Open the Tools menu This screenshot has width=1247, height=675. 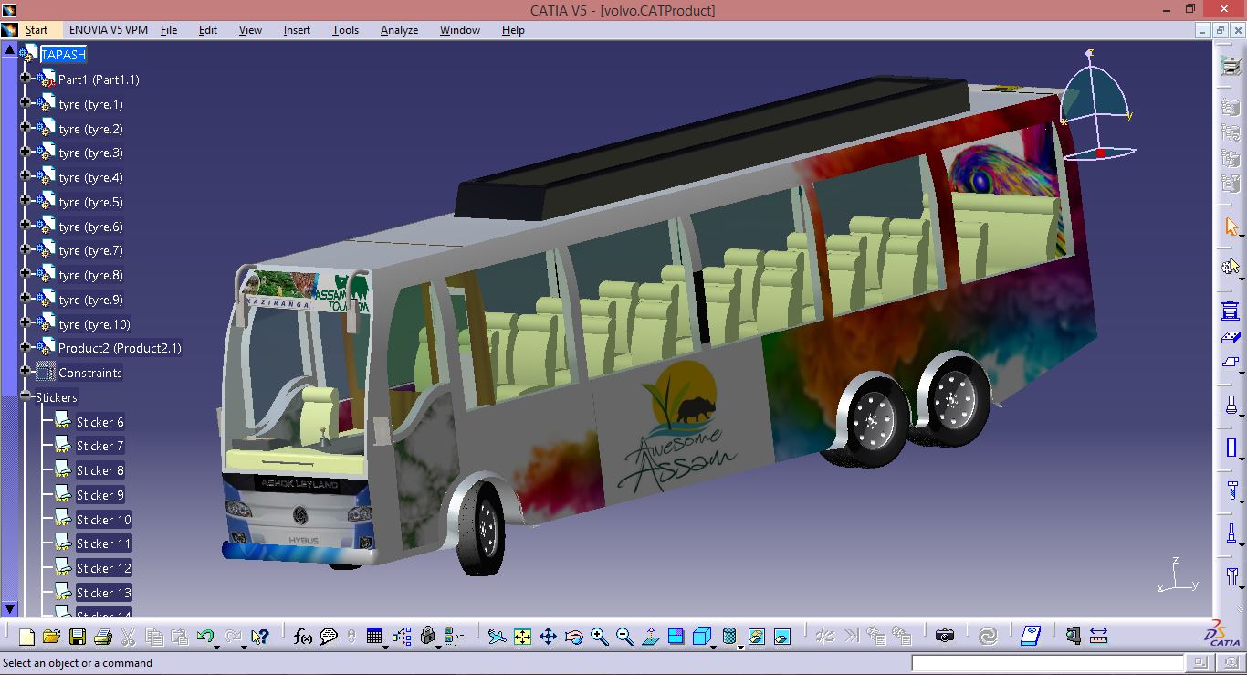[x=345, y=30]
